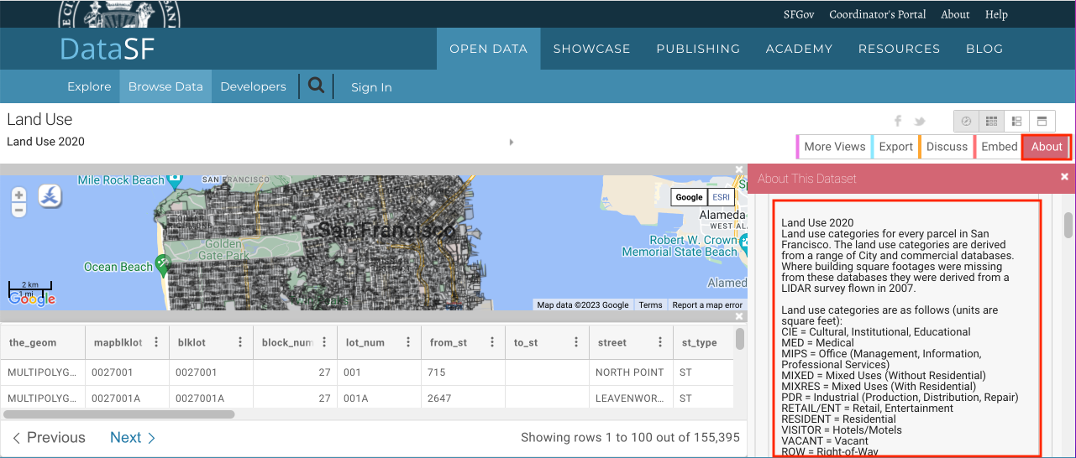Switch map base layer to ESRI
1076x458 pixels.
721,197
